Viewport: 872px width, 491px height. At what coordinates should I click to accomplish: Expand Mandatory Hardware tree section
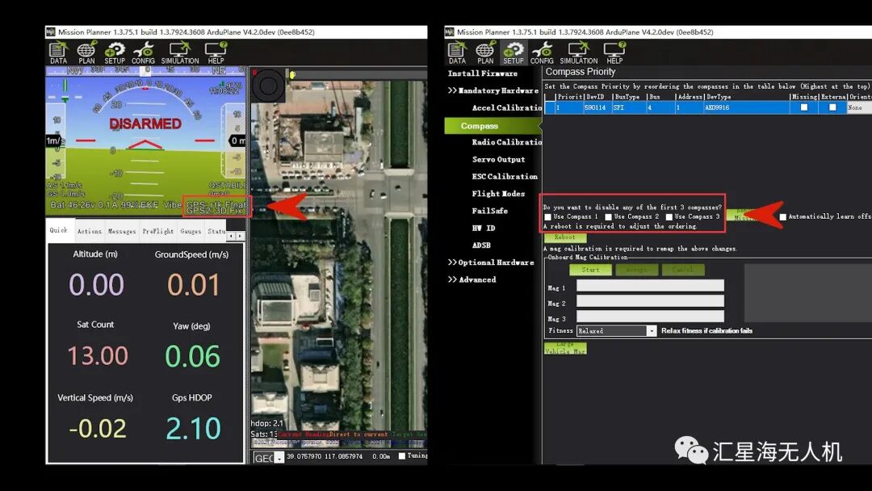click(493, 90)
